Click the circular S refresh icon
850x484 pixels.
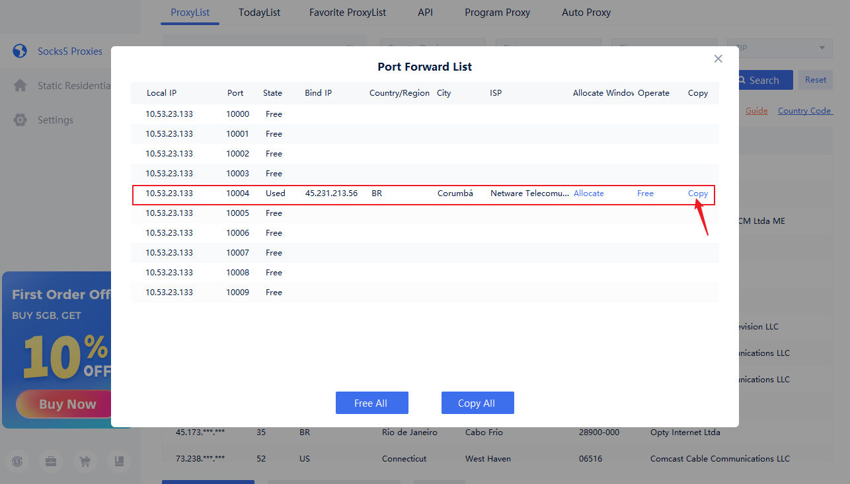pyautogui.click(x=18, y=462)
